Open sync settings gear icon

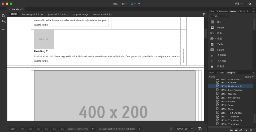pos(250,4)
